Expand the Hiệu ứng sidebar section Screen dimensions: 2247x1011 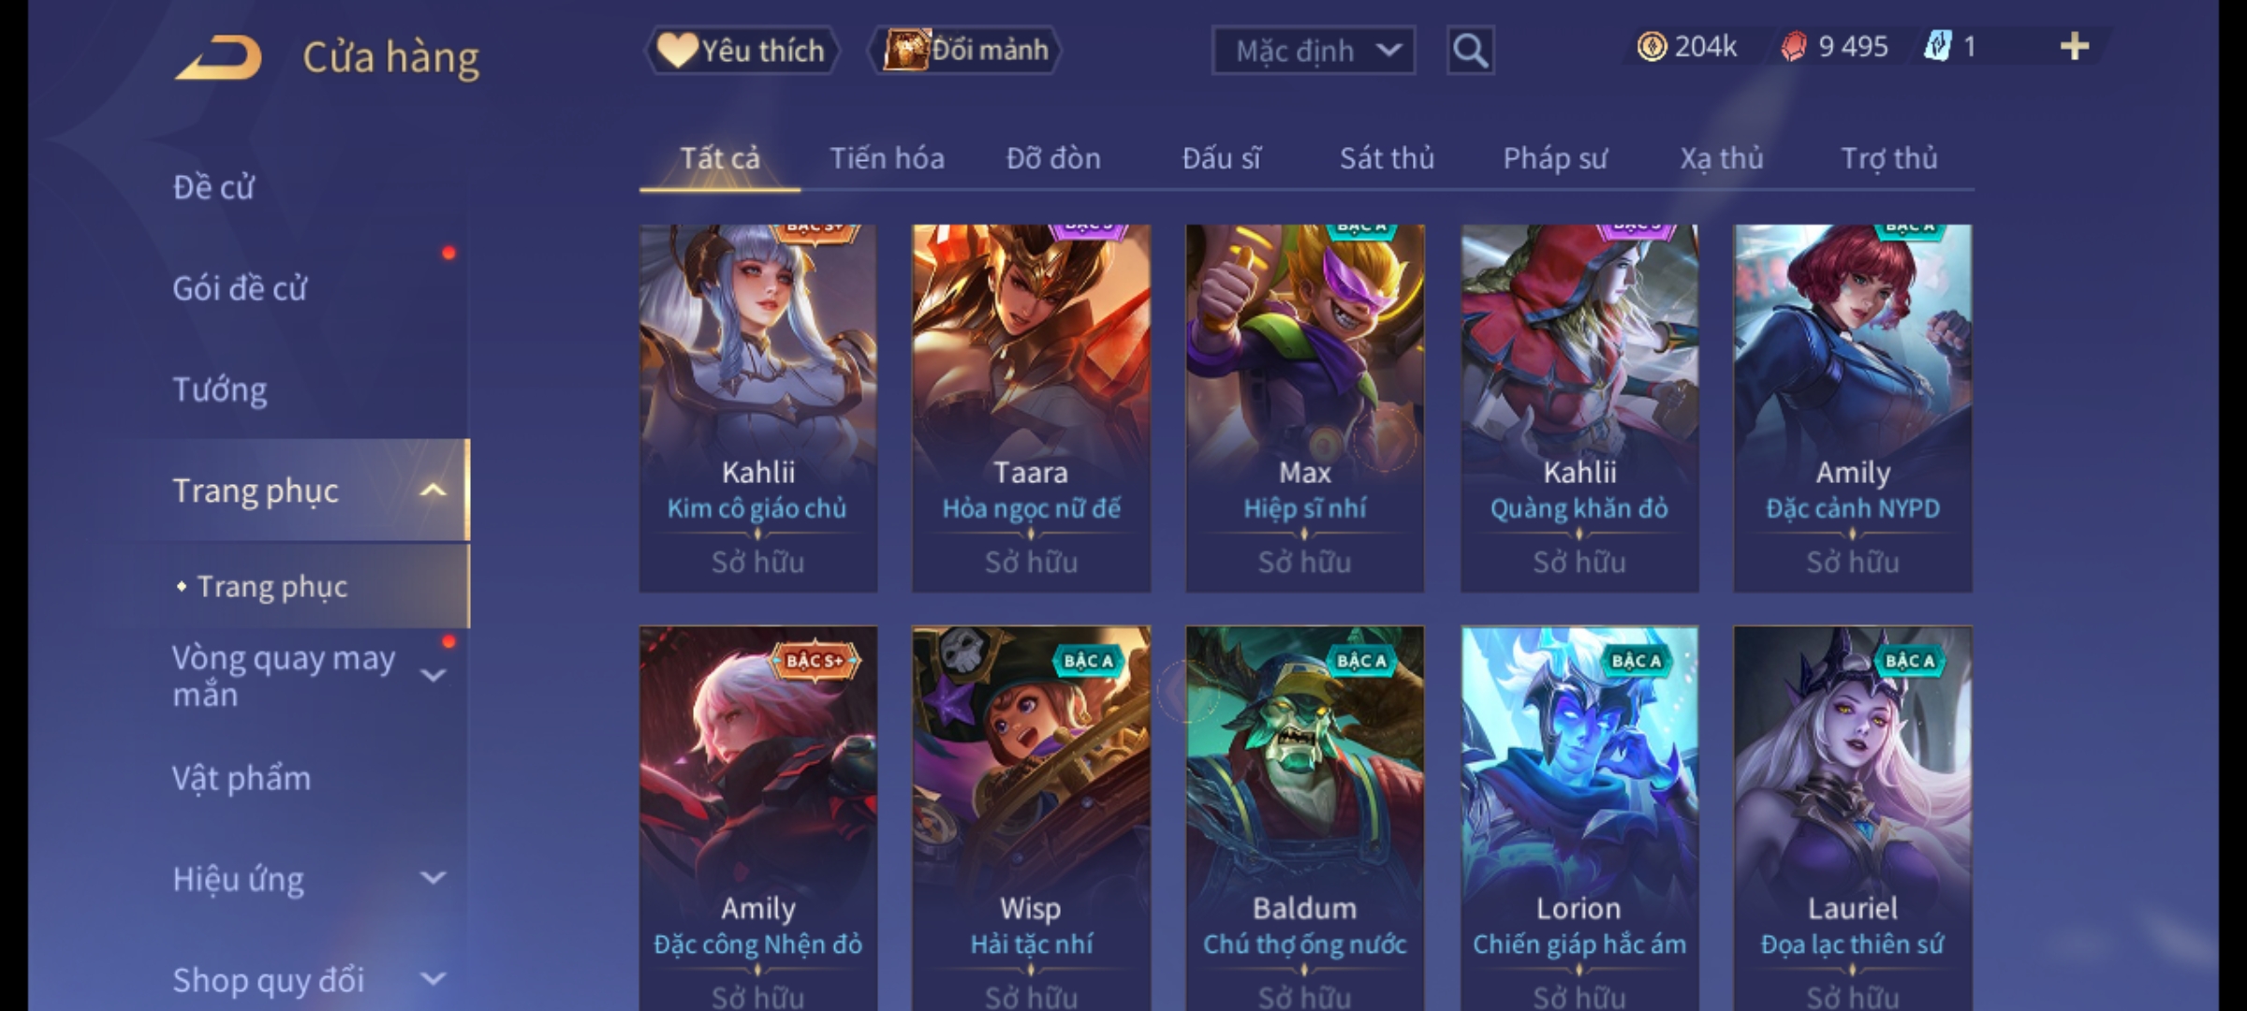click(x=433, y=878)
